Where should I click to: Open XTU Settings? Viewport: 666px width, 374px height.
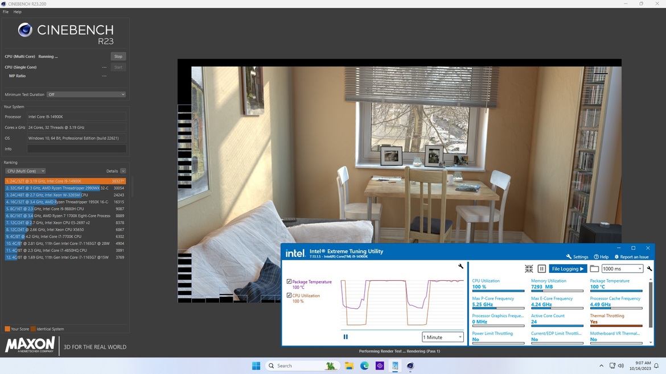point(577,256)
